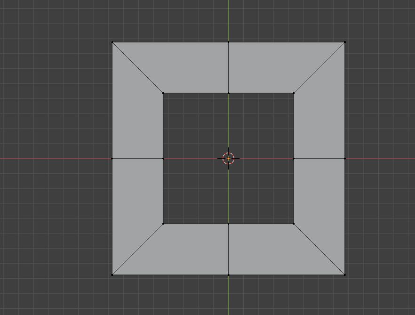The width and height of the screenshot is (415, 315).
Task: Select the top-left diagonal edge
Action: point(137,67)
